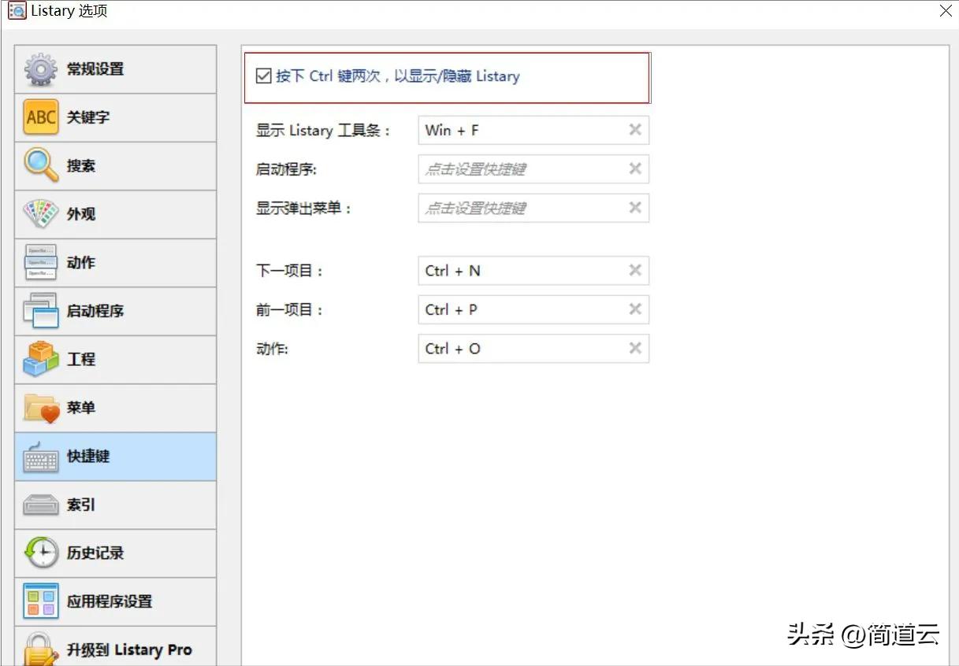Click the 显示弹出菜单 label
Screen dimensions: 959x666
tap(303, 209)
